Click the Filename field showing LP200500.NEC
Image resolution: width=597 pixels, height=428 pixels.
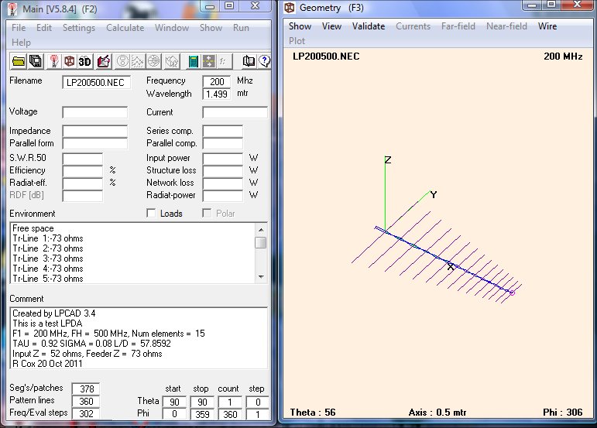pyautogui.click(x=96, y=83)
